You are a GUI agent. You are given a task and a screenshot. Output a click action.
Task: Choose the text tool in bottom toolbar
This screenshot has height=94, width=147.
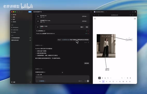pyautogui.click(x=120, y=81)
